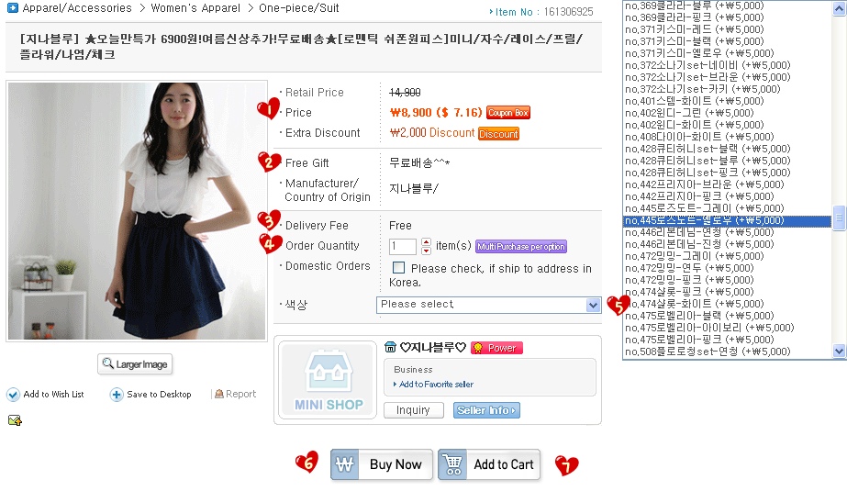Open the Apparel/Accessories breadcrumb link

(77, 8)
